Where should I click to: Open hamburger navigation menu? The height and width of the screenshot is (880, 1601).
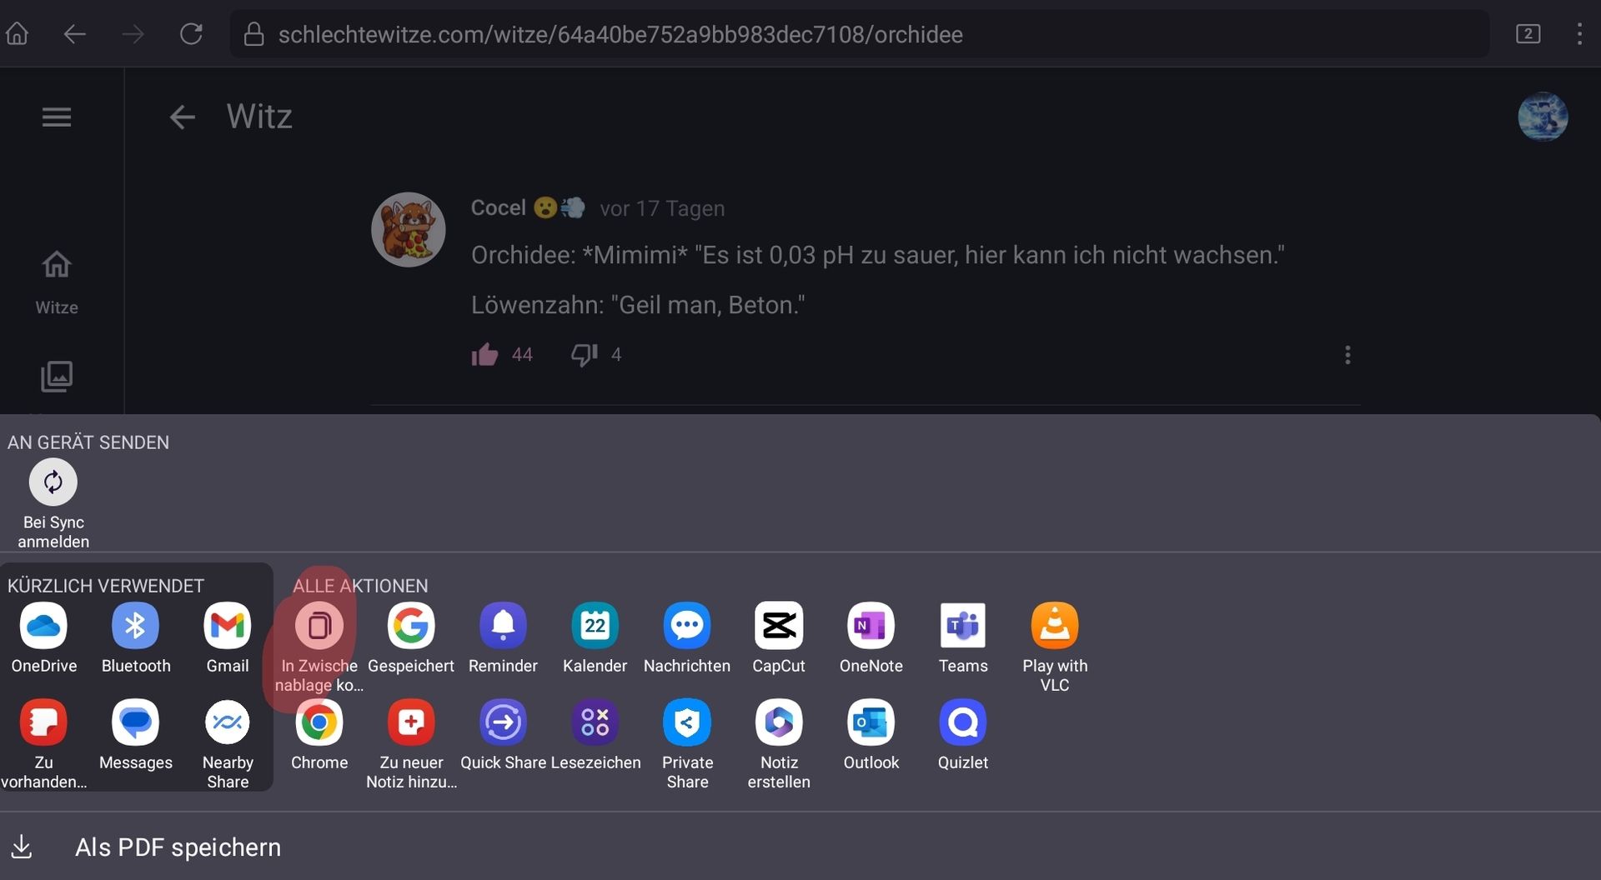[57, 117]
